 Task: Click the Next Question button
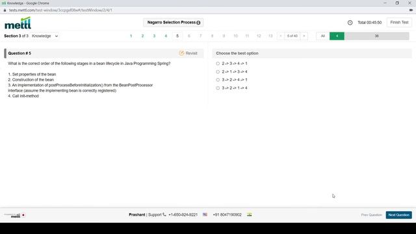[x=398, y=215]
